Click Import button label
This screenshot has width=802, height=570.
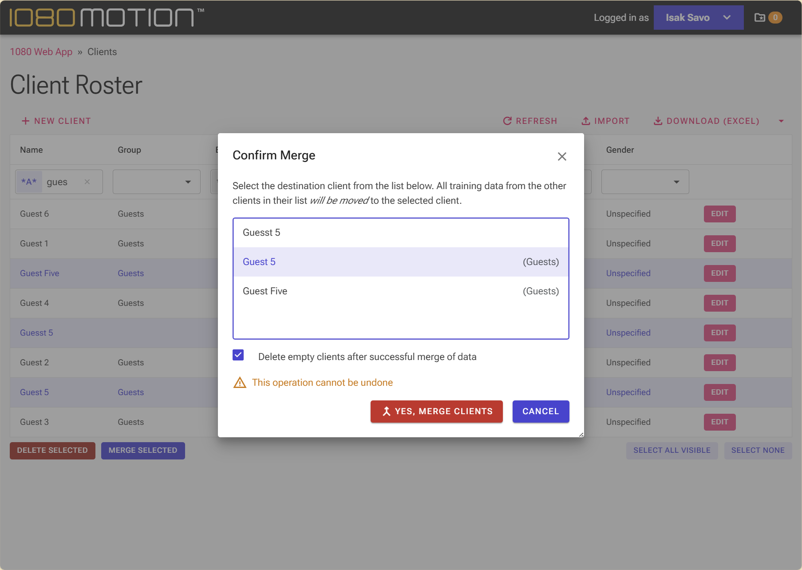pyautogui.click(x=612, y=121)
